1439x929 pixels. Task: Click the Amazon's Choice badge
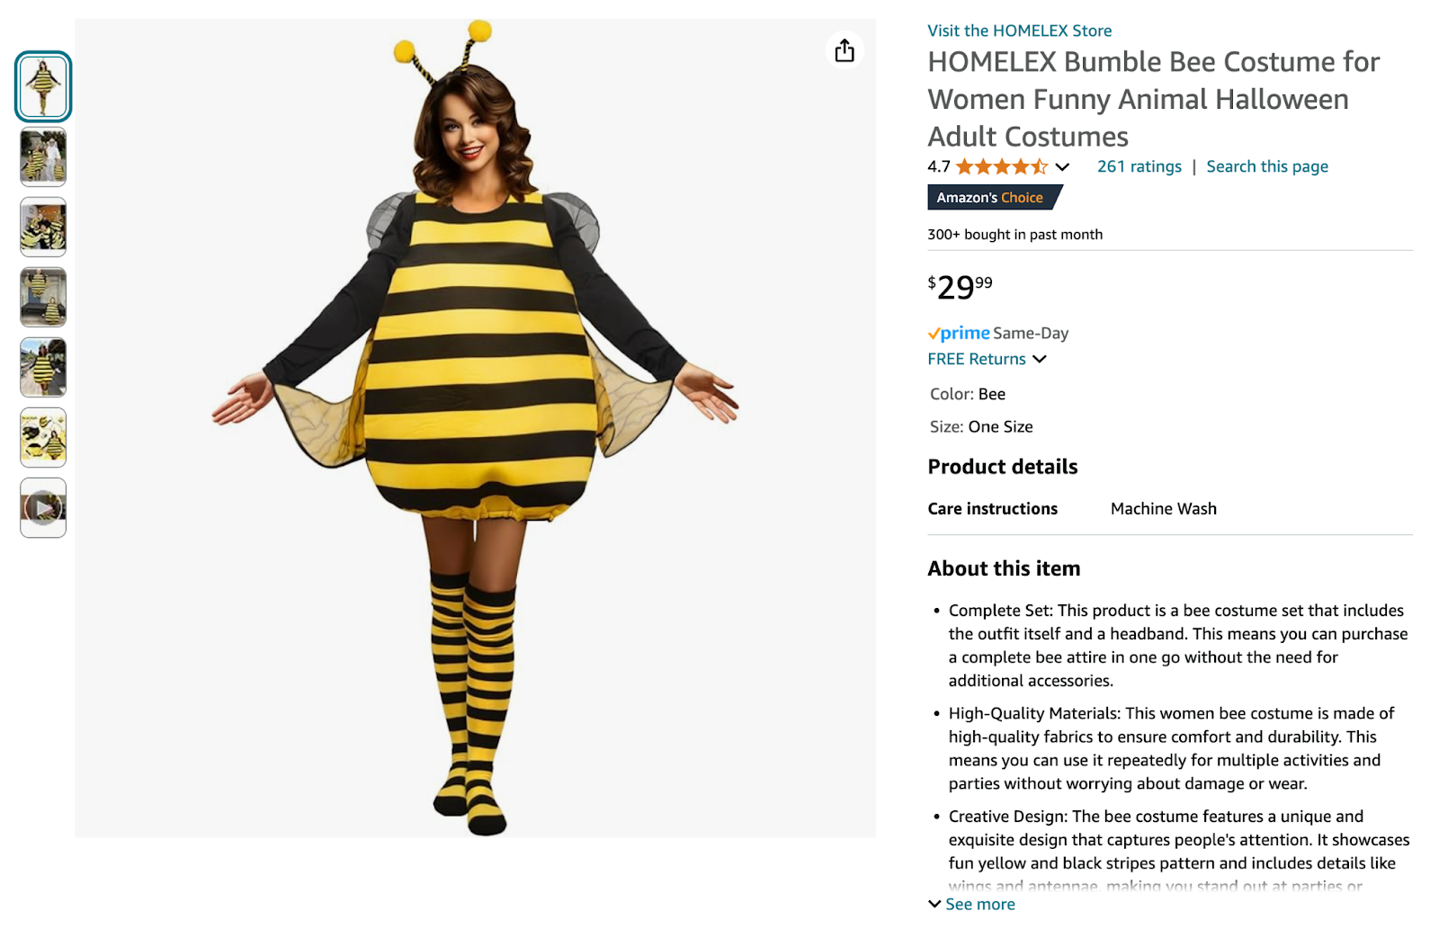coord(992,197)
